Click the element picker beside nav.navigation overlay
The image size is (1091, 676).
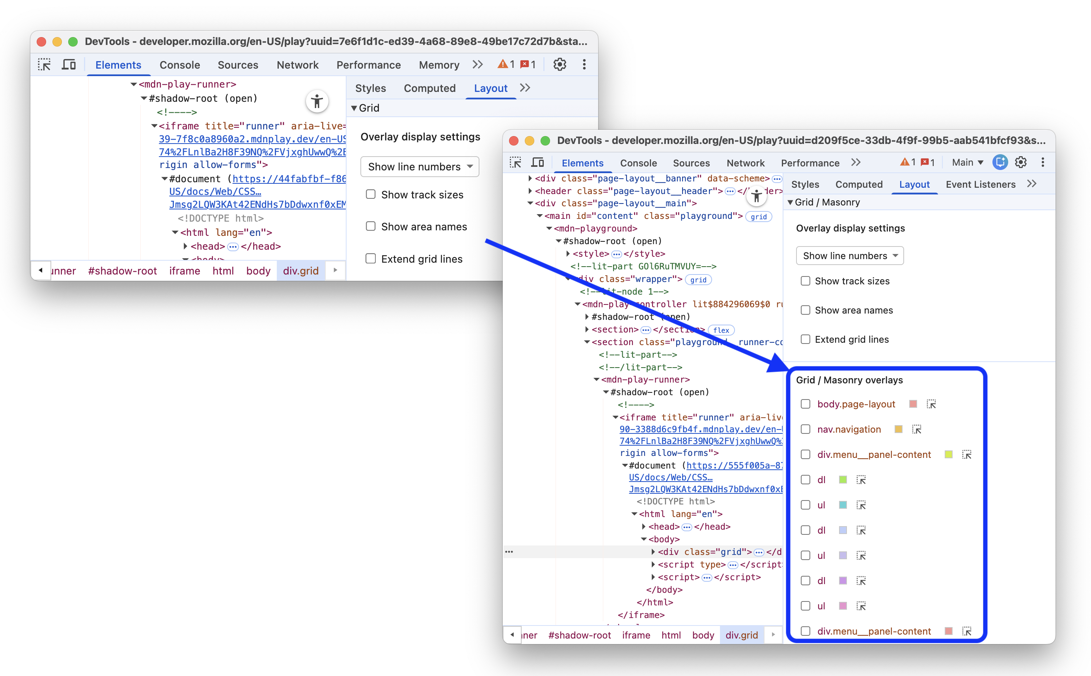pos(917,429)
